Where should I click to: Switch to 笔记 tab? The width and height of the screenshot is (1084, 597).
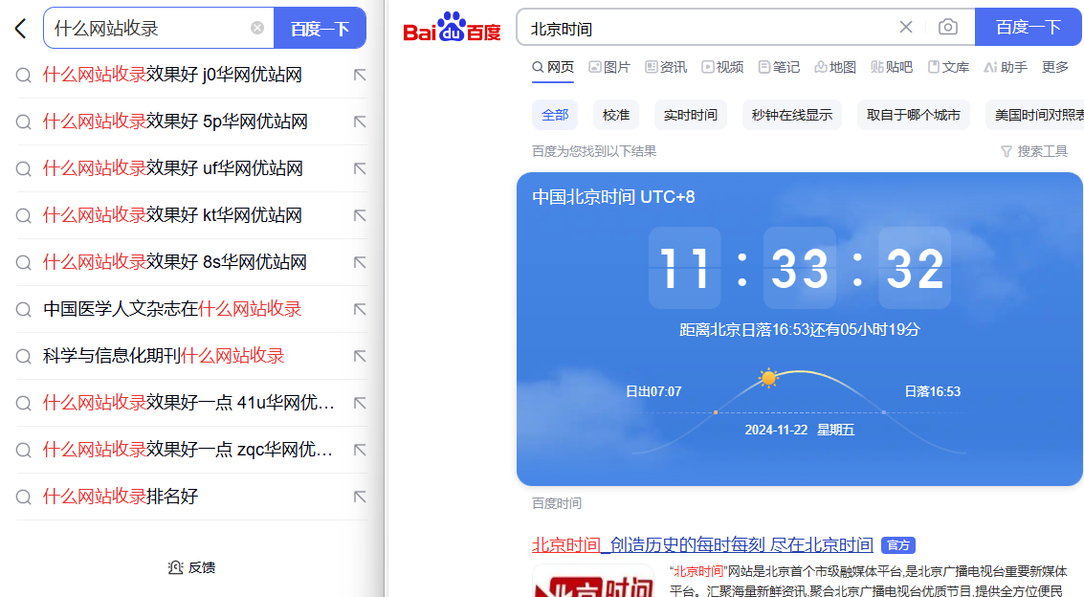tap(779, 67)
